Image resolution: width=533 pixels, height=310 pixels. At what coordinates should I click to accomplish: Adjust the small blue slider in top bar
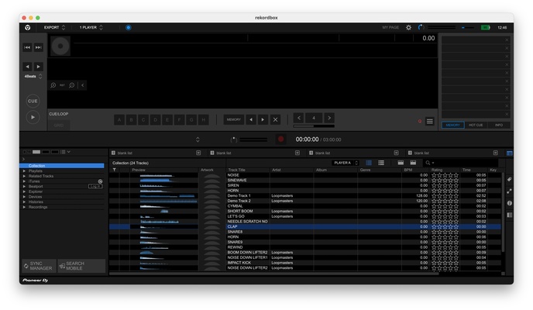click(x=468, y=28)
